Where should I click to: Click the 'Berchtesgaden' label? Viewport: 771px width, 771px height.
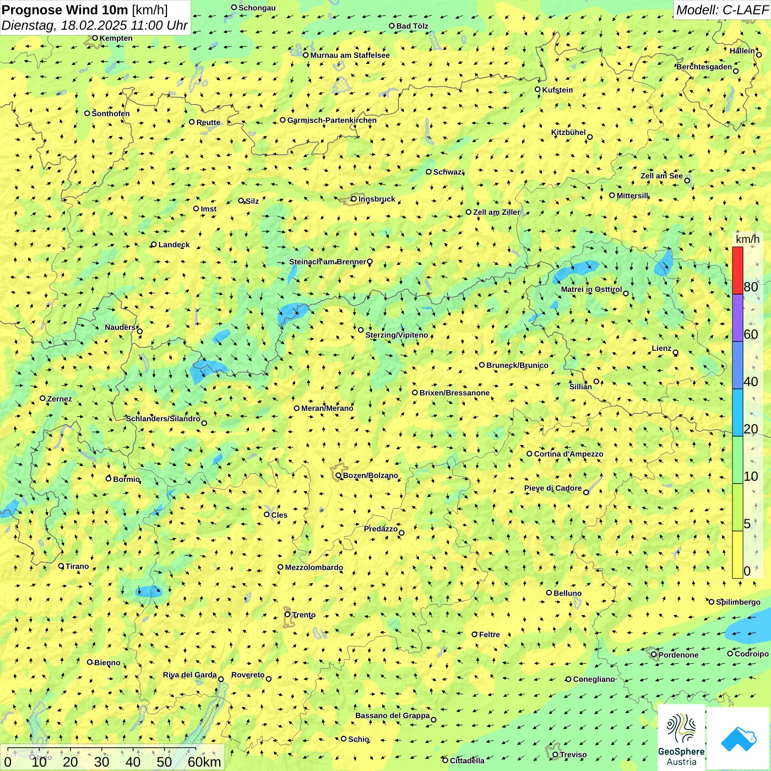pyautogui.click(x=704, y=67)
